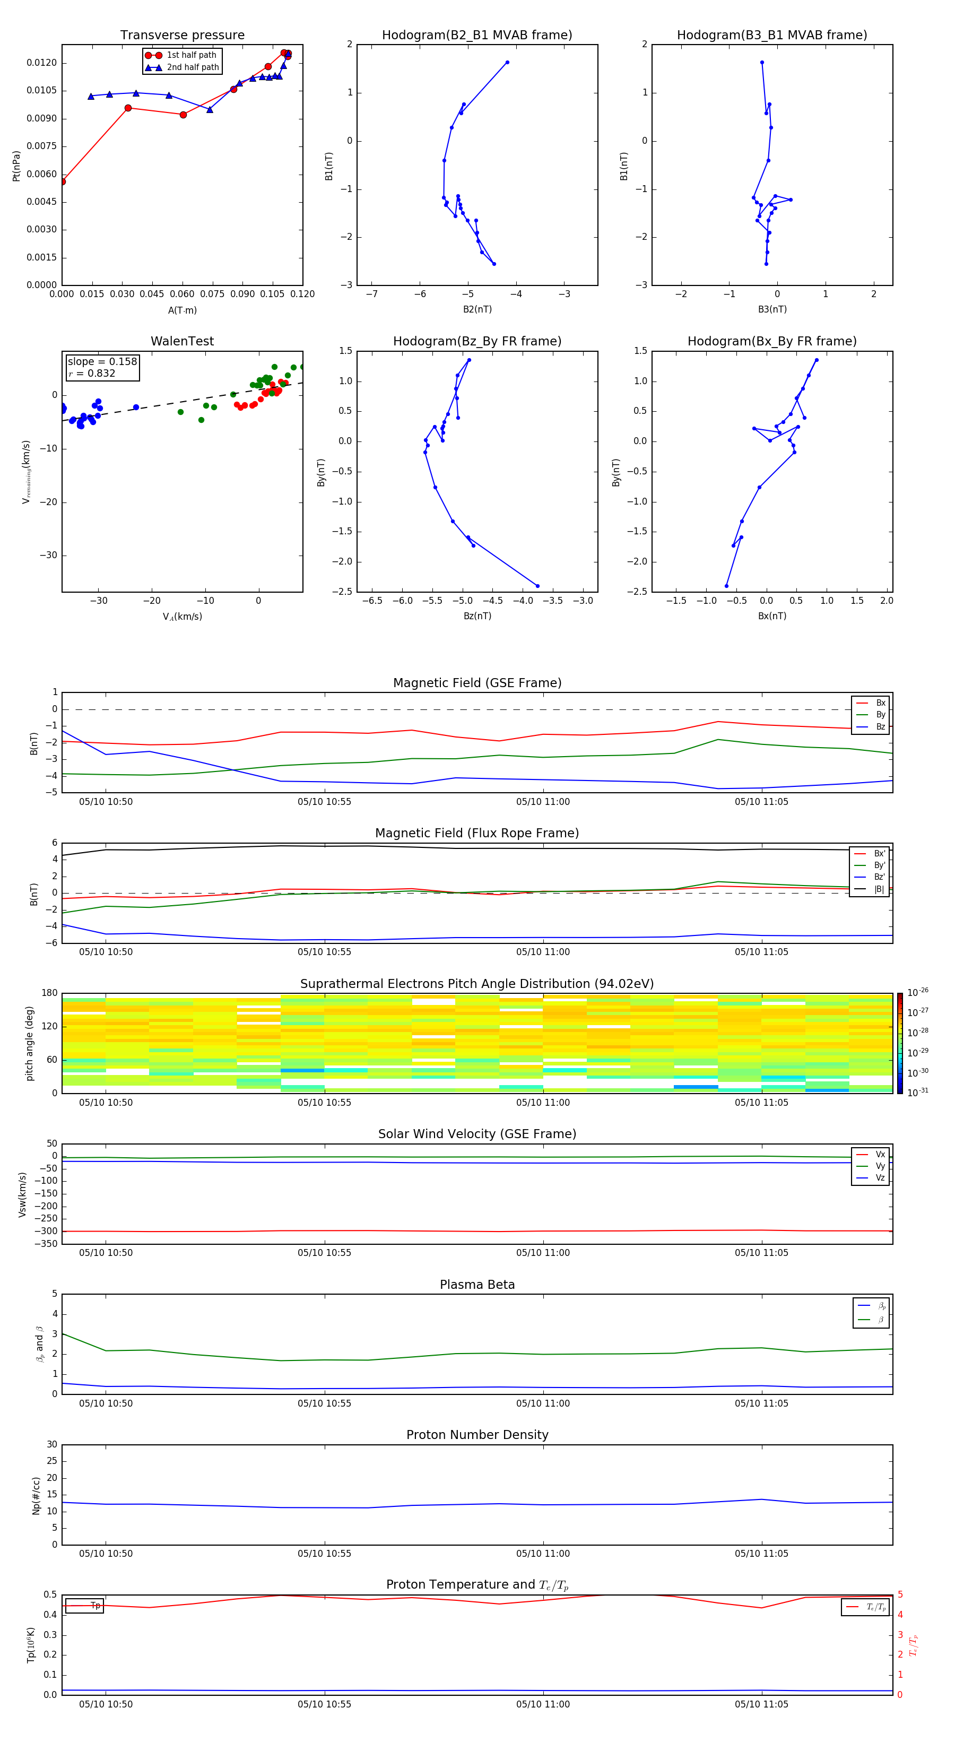Click the "Hodogram(B2_B1 MVAB frame)" title

coord(477,36)
